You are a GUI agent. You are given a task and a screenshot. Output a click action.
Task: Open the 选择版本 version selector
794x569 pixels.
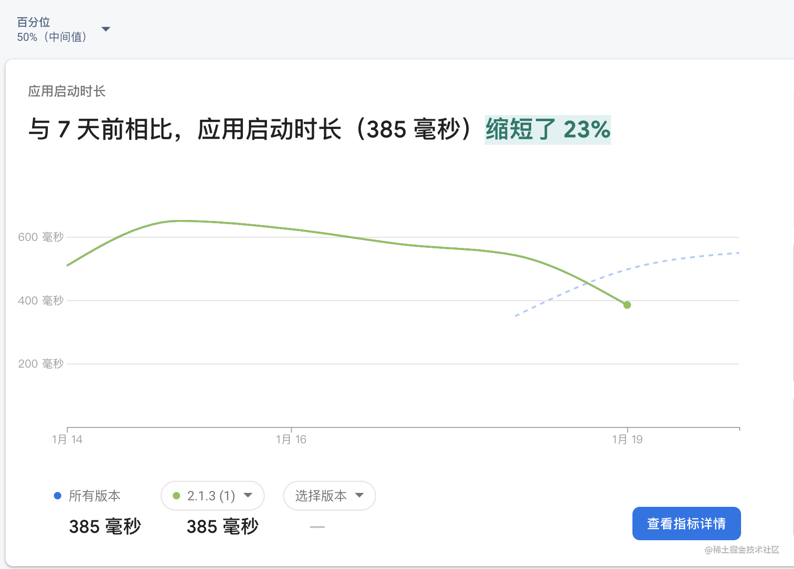[329, 496]
